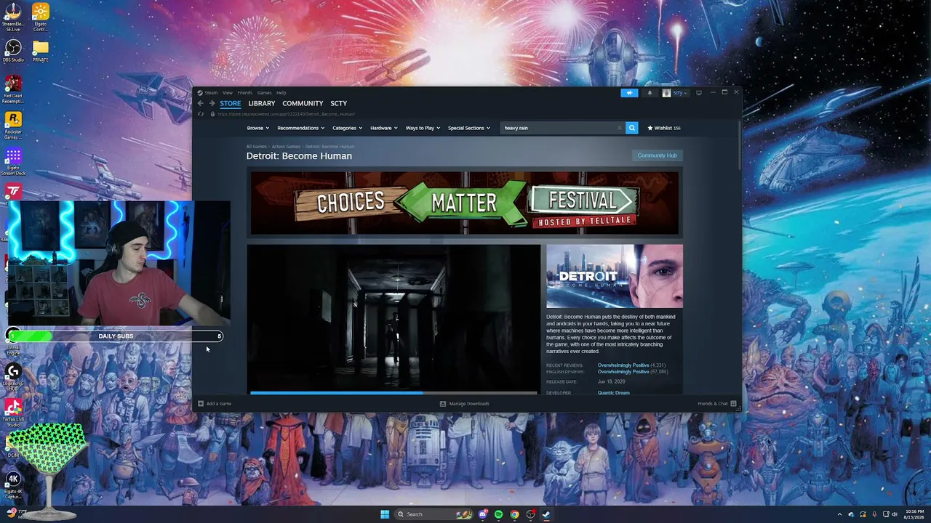Open Elgato Control Center desktop icon
This screenshot has width=931, height=523.
point(41,16)
